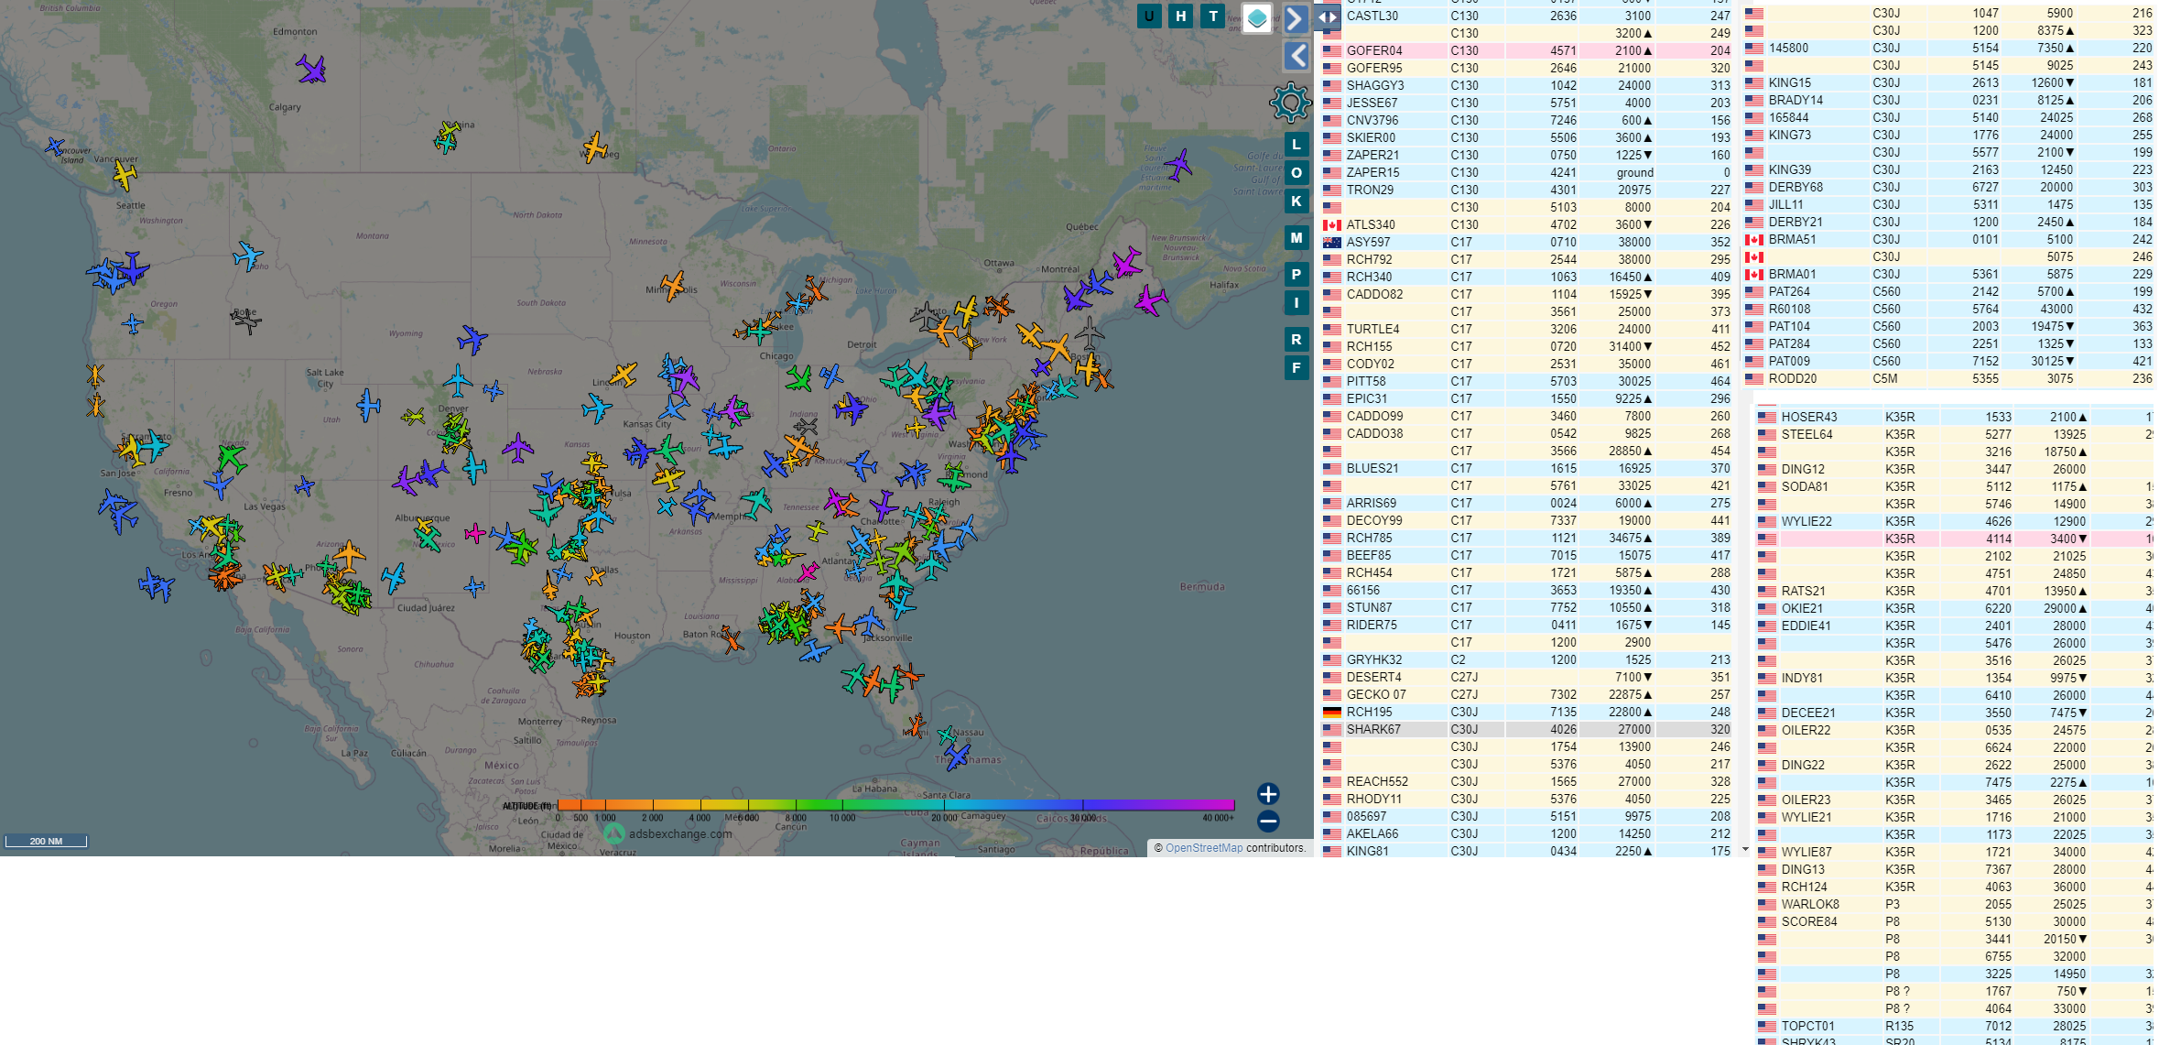Click the scrollbar down arrow of aircraft list
This screenshot has width=2159, height=1045.
click(x=1745, y=849)
